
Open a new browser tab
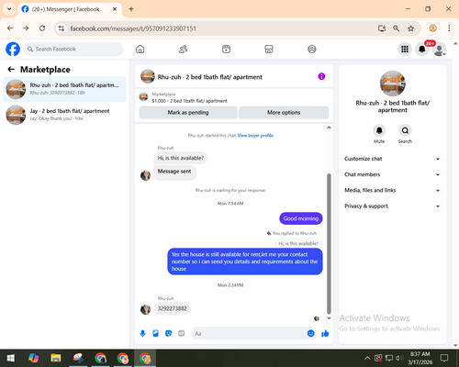point(131,9)
